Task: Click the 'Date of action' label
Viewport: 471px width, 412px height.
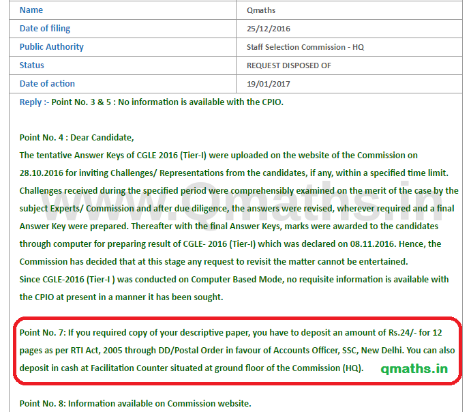Action: 47,83
